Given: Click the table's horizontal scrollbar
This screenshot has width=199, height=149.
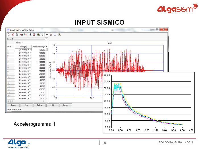Looking at the screenshot, I should coord(26,101).
